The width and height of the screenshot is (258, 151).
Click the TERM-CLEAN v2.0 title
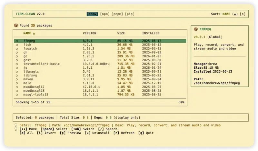[x=30, y=14]
